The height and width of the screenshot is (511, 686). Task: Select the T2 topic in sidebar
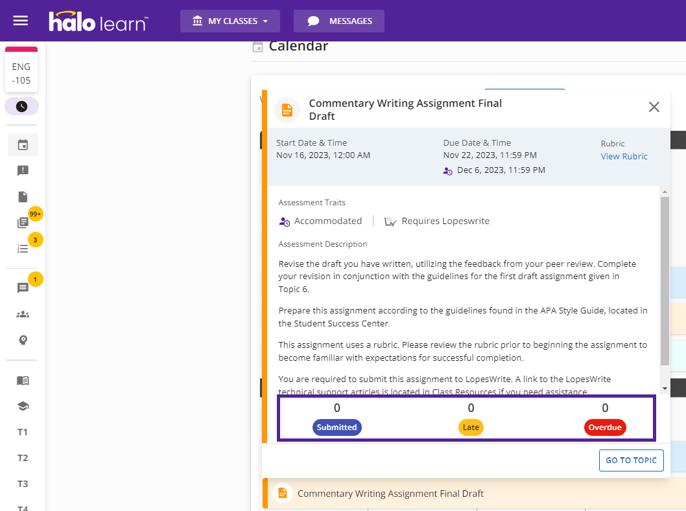pos(23,458)
